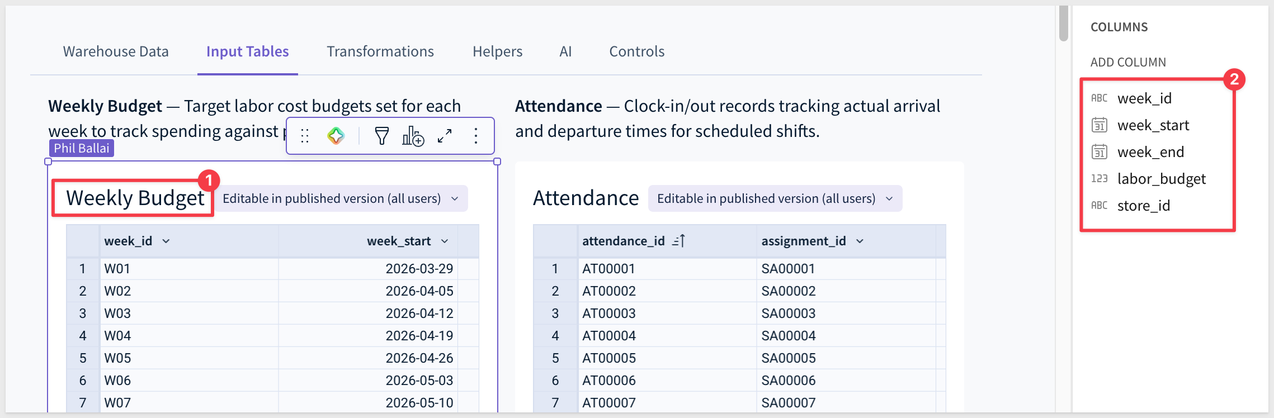This screenshot has width=1274, height=418.
Task: Click cell AT00004 in Attendance
Action: (x=667, y=336)
